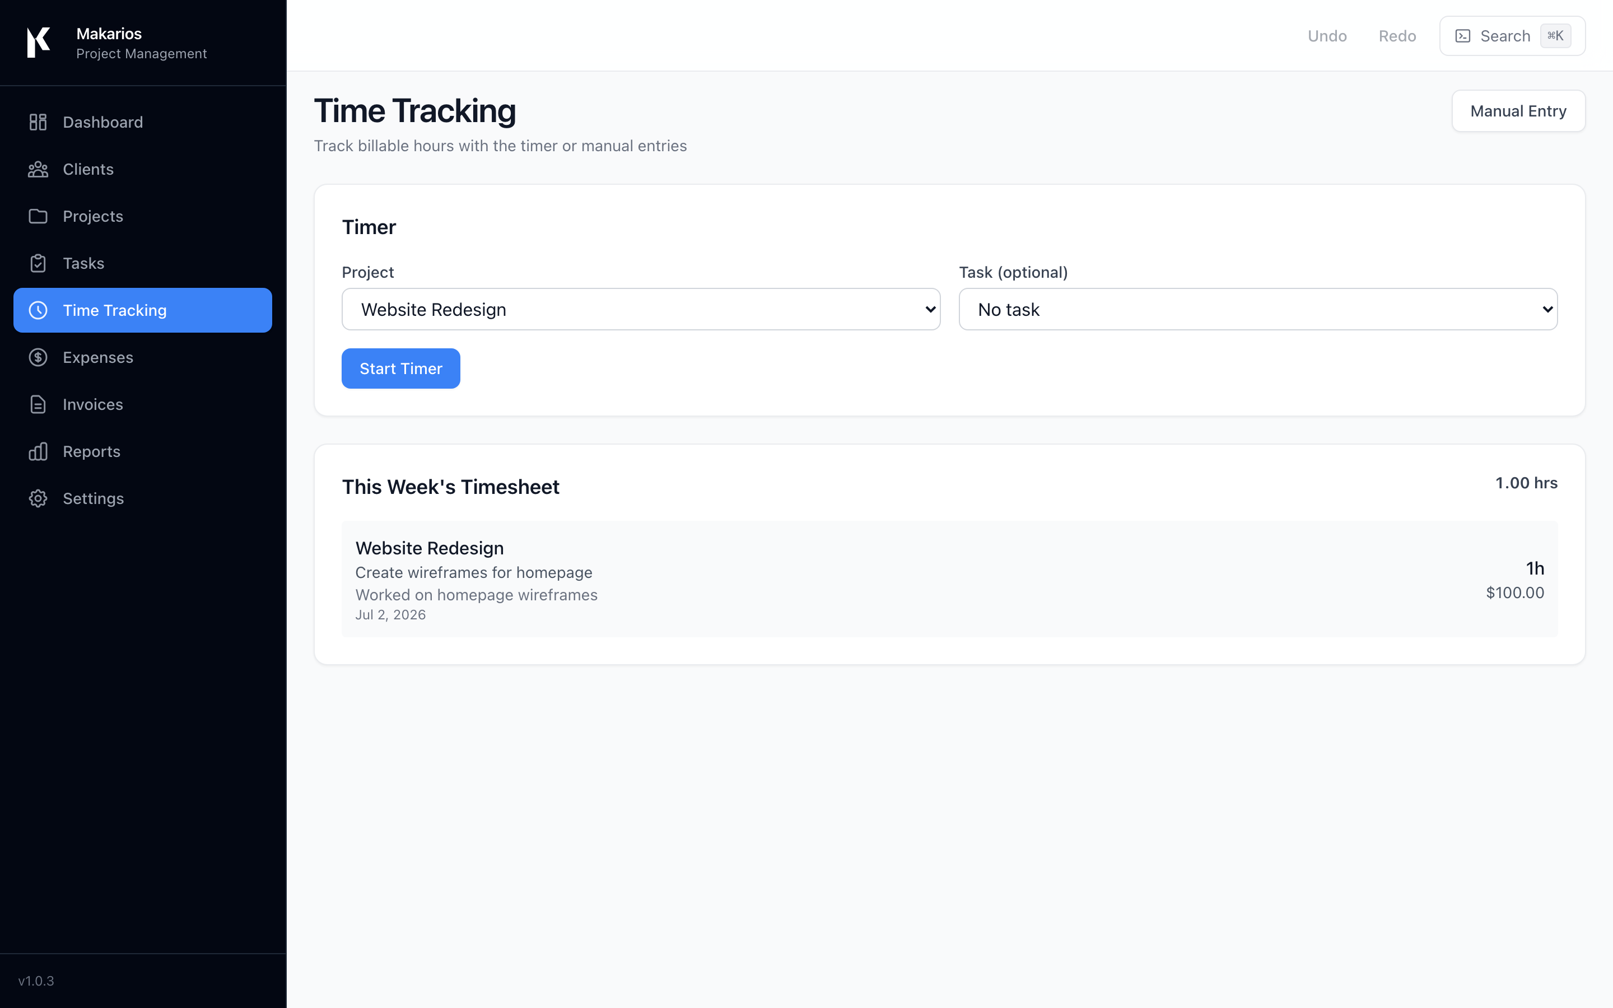Click the Time Tracking page heading

(x=414, y=111)
